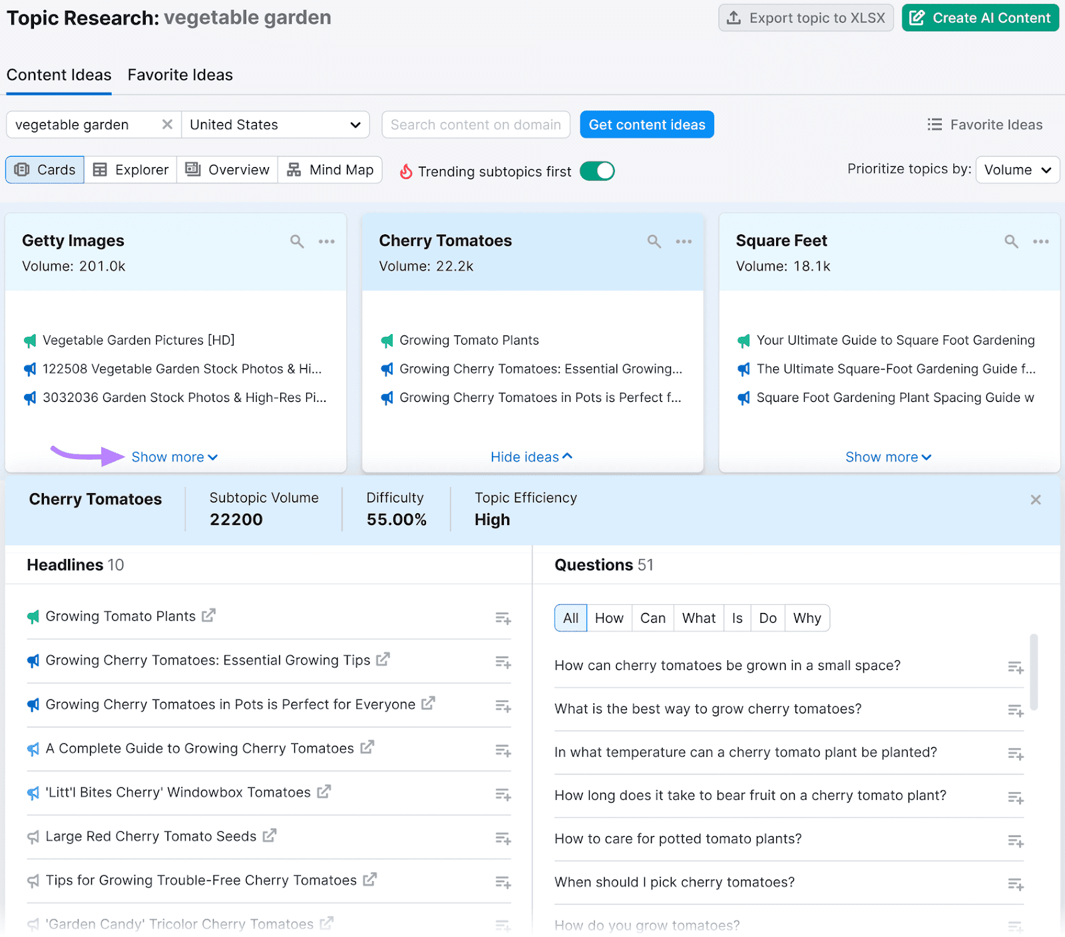This screenshot has width=1065, height=937.
Task: Expand Show more on Getty Images card
Action: pyautogui.click(x=174, y=457)
